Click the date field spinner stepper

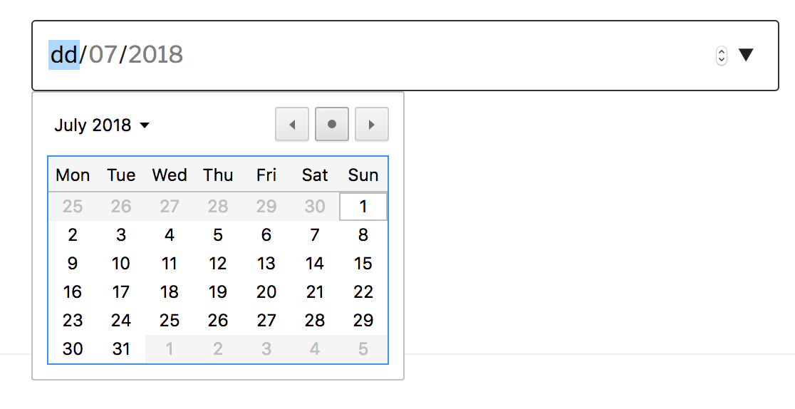click(x=722, y=56)
